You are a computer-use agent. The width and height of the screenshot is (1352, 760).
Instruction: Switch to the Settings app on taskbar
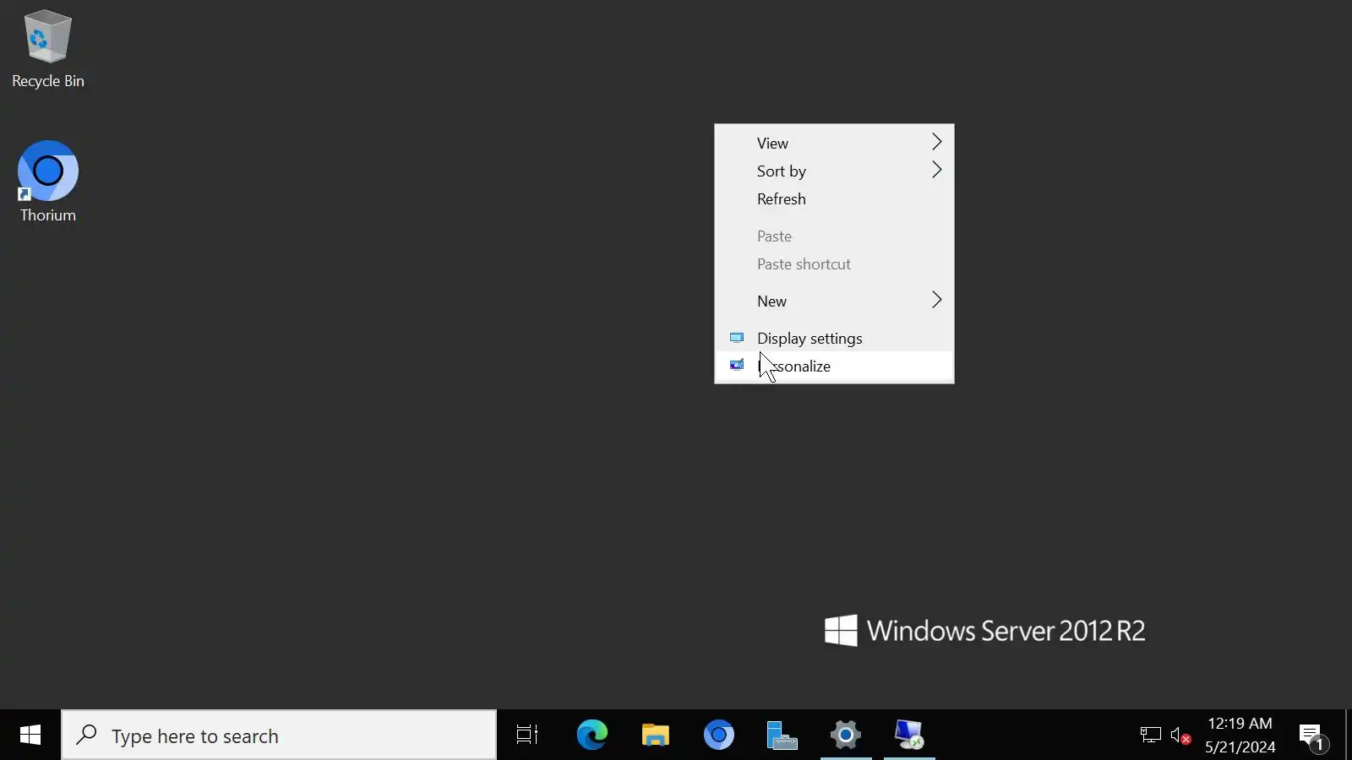845,736
